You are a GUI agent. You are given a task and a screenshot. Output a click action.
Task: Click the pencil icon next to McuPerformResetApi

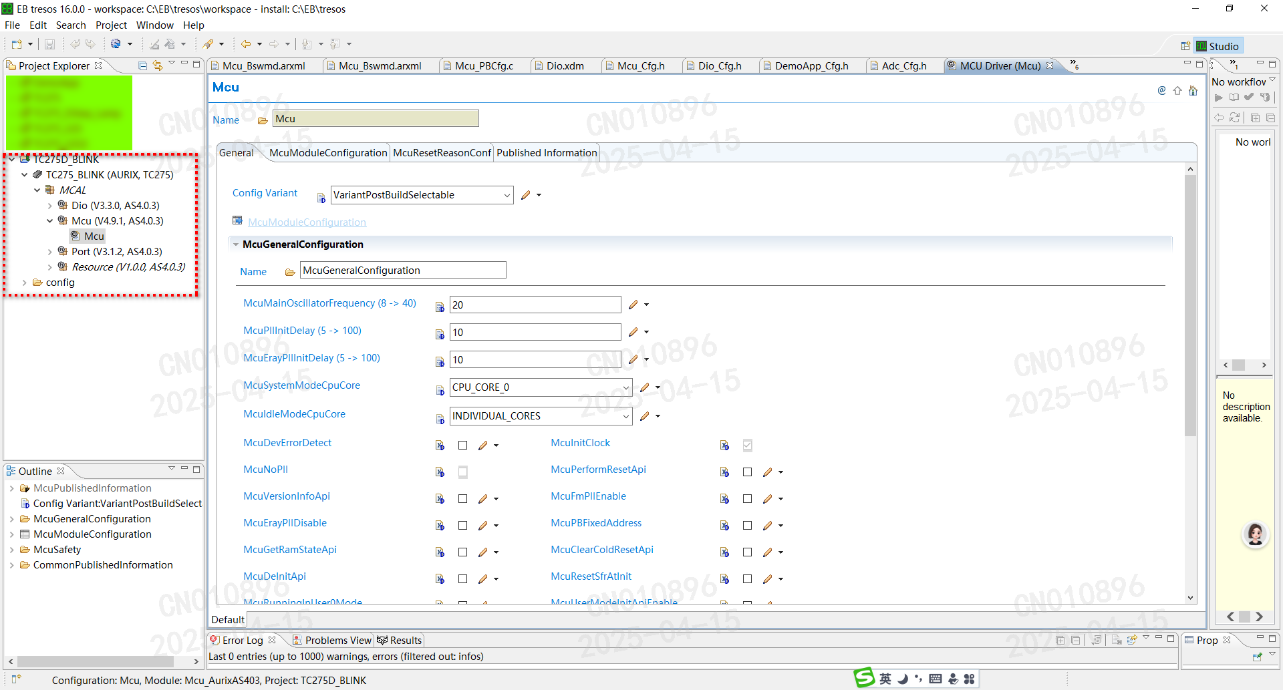768,472
